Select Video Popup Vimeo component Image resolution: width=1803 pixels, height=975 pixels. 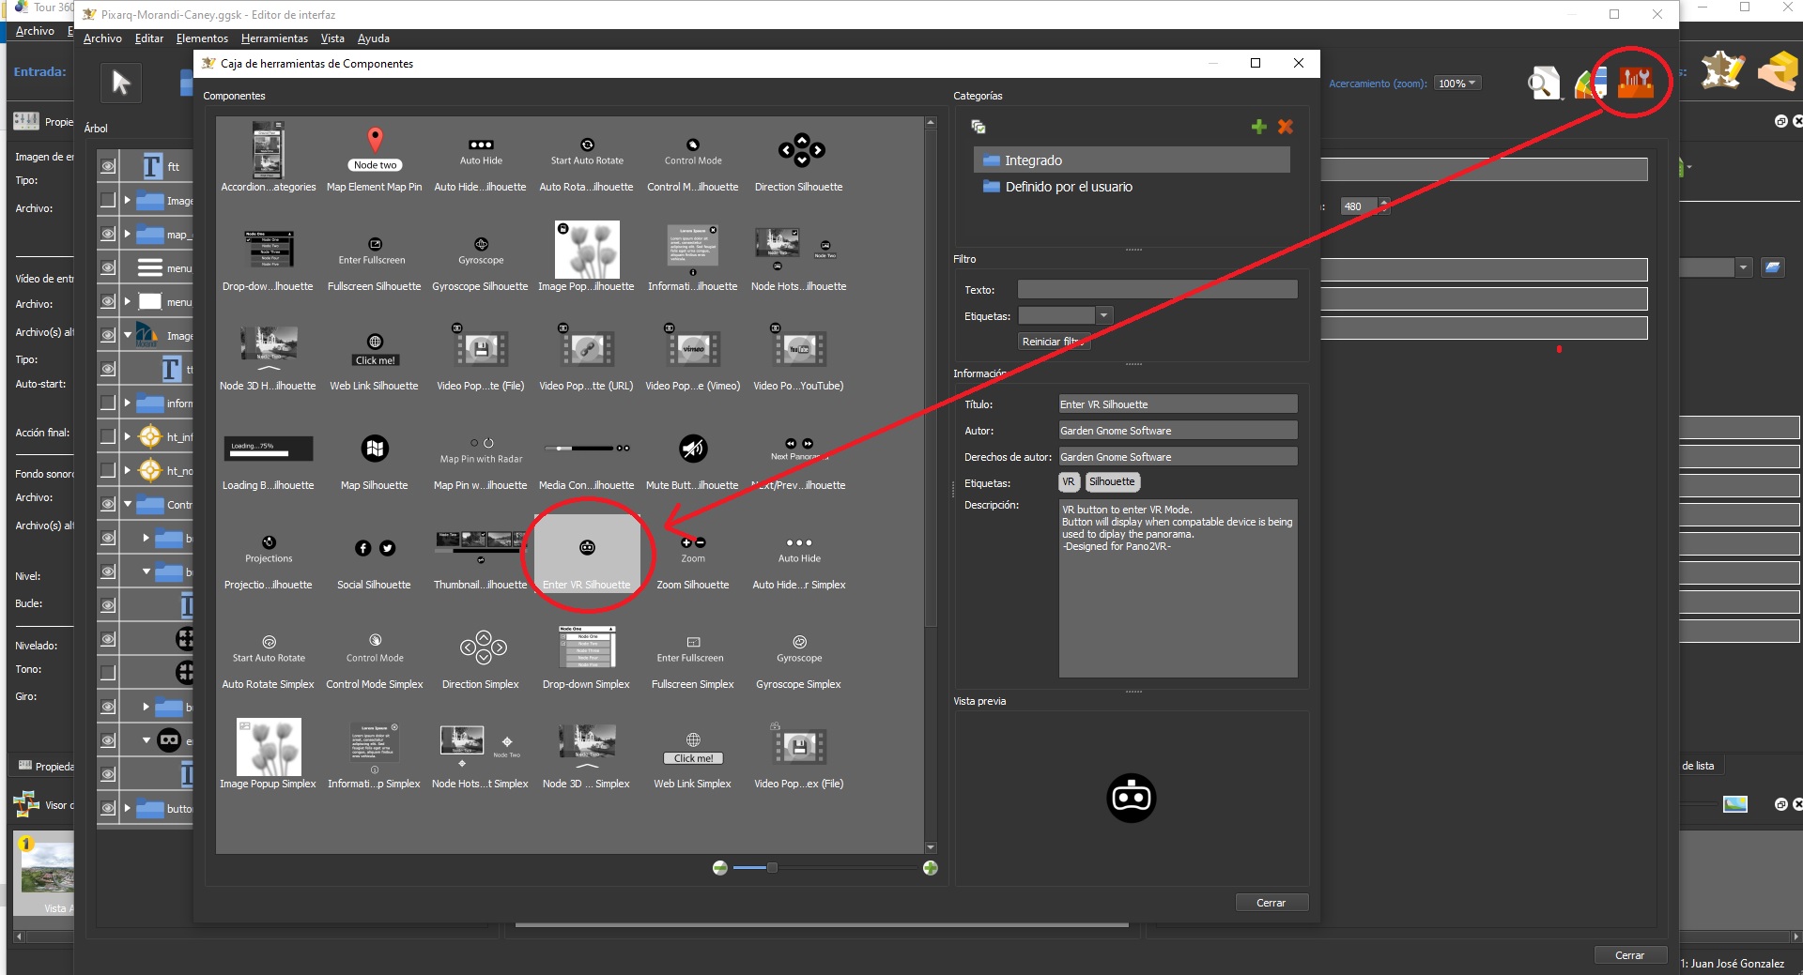tap(692, 358)
